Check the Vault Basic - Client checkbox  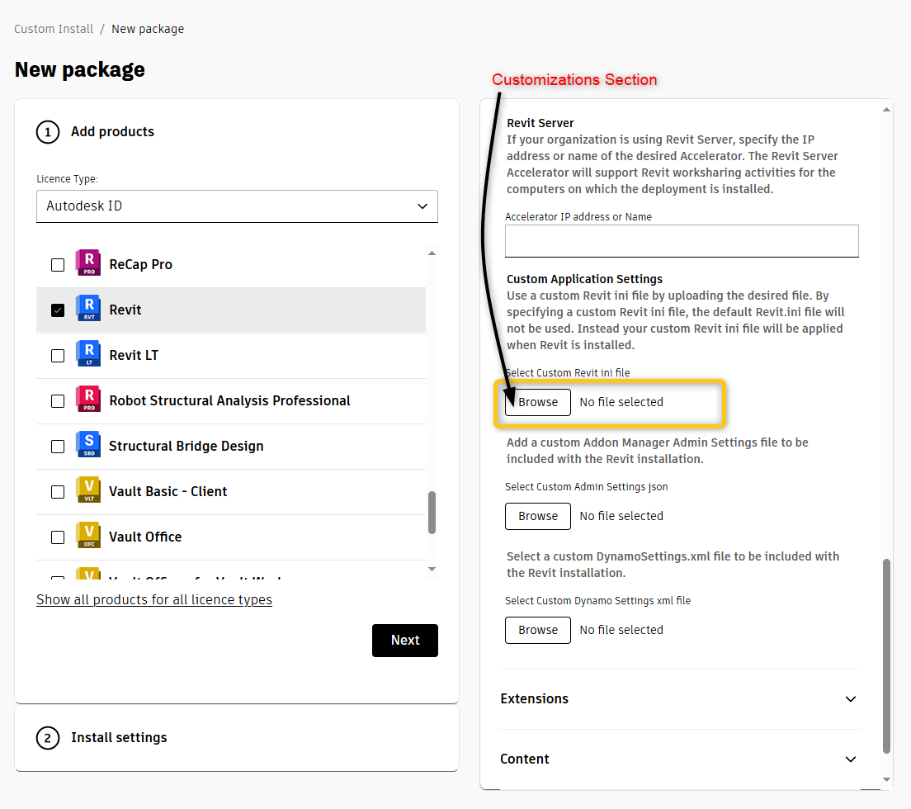click(x=58, y=491)
